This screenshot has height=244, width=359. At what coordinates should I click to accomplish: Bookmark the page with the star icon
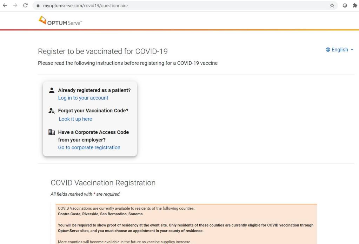332,6
